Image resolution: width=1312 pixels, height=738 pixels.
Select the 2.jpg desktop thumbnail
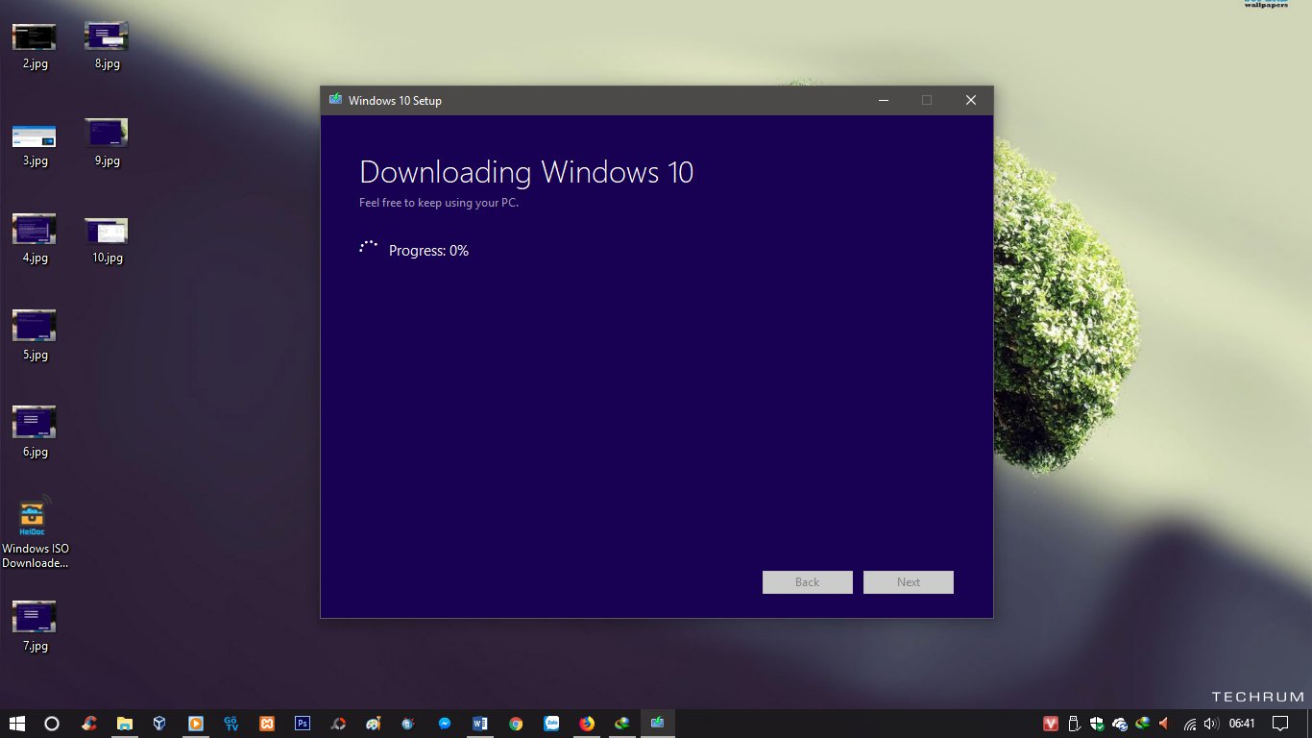(35, 46)
